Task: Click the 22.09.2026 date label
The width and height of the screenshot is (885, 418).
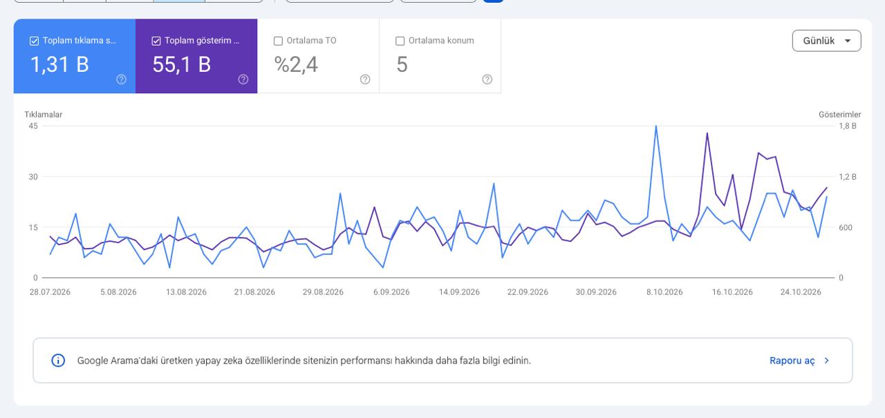Action: coord(528,292)
